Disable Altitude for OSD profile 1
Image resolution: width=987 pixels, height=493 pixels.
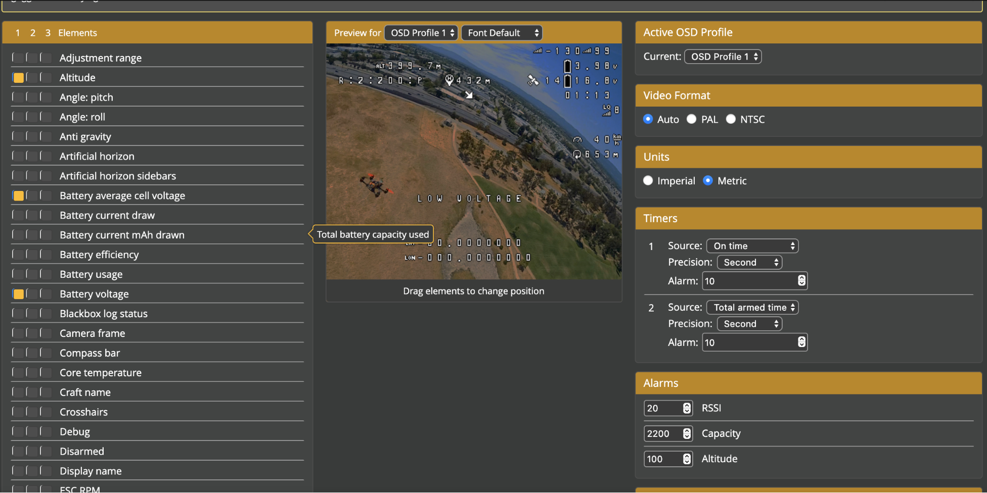(x=18, y=78)
